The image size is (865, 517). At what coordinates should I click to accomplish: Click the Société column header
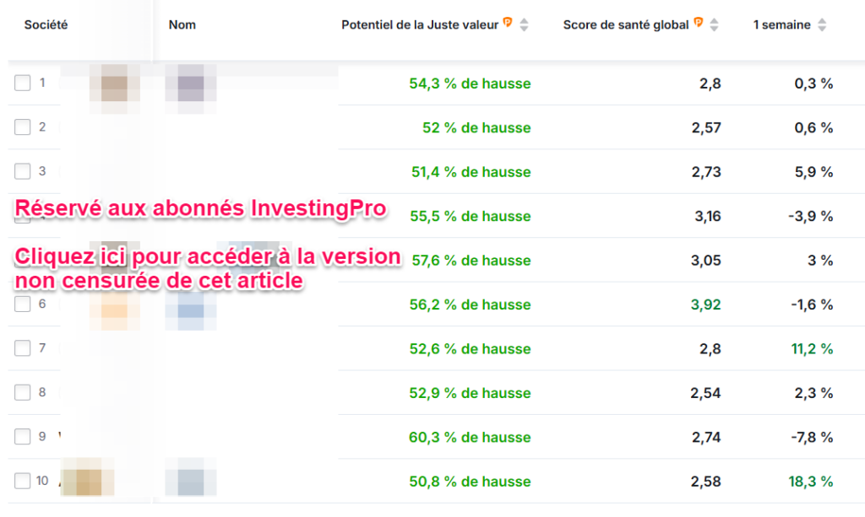pyautogui.click(x=46, y=25)
